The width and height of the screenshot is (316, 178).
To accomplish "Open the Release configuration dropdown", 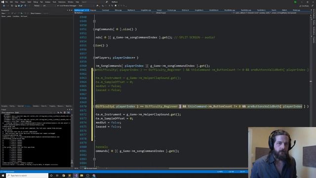I will pos(38,5).
